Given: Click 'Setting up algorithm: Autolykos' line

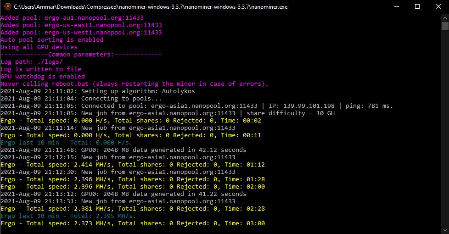Looking at the screenshot, I should (x=98, y=91).
